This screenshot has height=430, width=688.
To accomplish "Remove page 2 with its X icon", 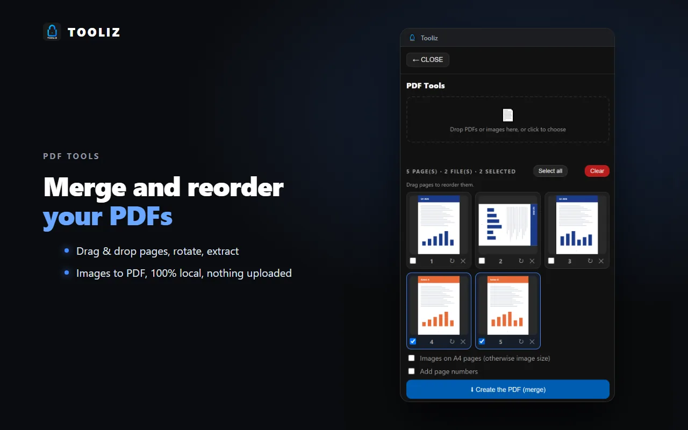I will 532,261.
